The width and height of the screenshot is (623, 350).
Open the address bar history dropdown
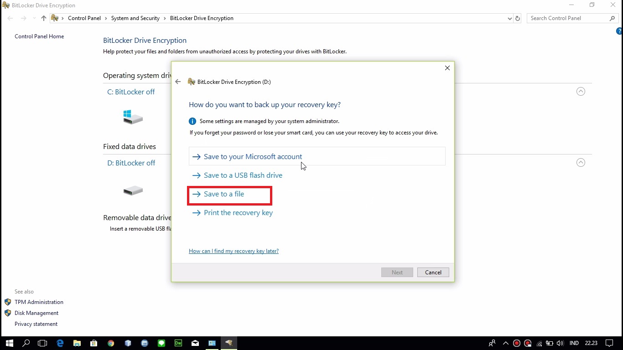[509, 18]
